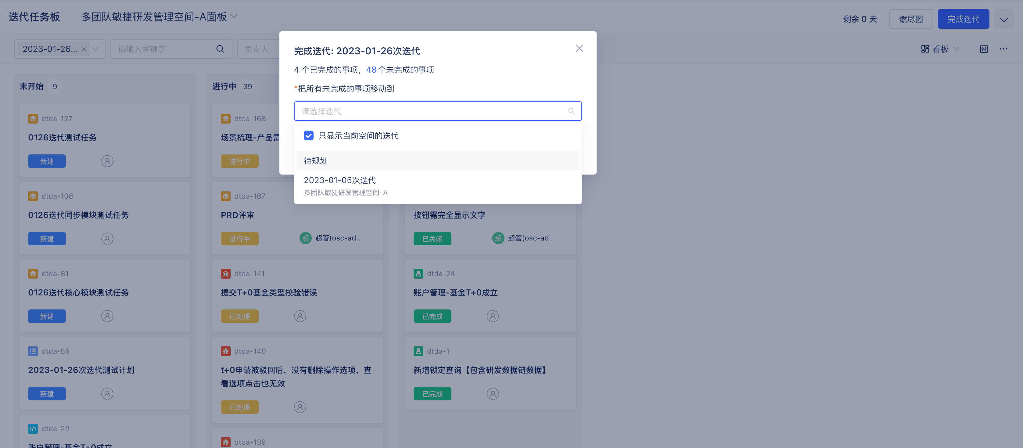This screenshot has width=1023, height=448.
Task: Clear the 2023-01-26 iteration filter
Action: coord(84,49)
